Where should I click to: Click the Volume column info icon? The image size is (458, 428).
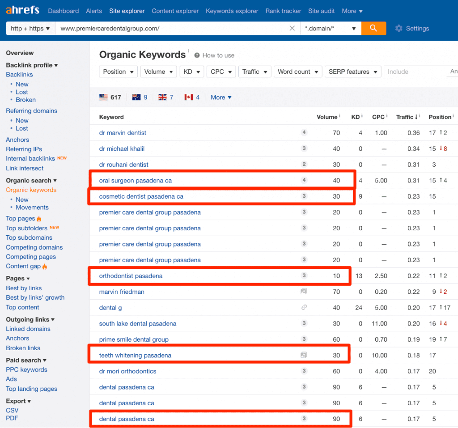(339, 116)
